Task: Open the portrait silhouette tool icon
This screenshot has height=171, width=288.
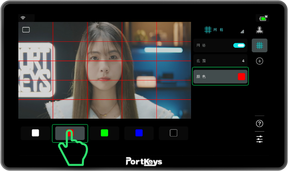Action: pos(259,30)
